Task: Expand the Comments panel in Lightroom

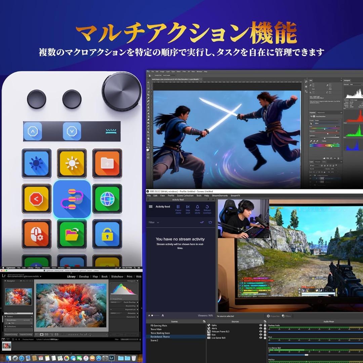Action: pyautogui.click(x=137, y=317)
